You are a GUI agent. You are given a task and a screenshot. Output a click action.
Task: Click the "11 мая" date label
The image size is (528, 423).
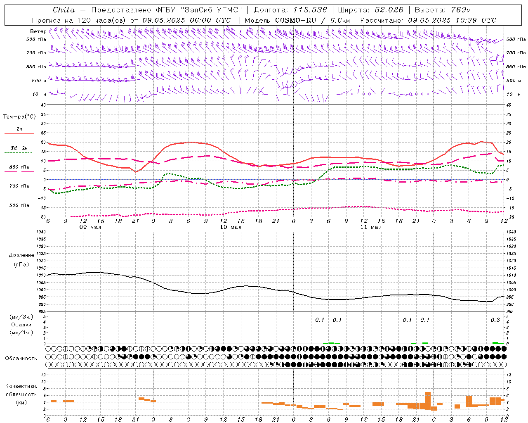[x=371, y=227]
